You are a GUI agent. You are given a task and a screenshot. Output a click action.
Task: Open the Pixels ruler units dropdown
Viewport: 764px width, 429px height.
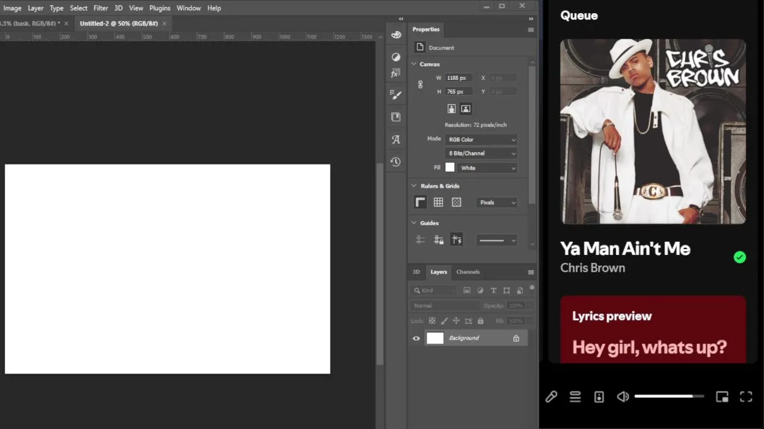(497, 203)
